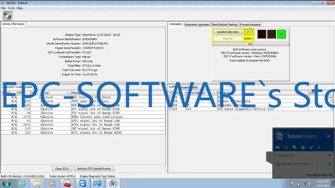The width and height of the screenshot is (335, 188).
Task: Click the green OK status indicator
Action: 281,34
